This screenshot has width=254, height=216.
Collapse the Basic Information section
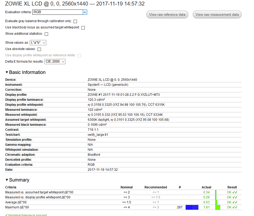click(x=25, y=72)
